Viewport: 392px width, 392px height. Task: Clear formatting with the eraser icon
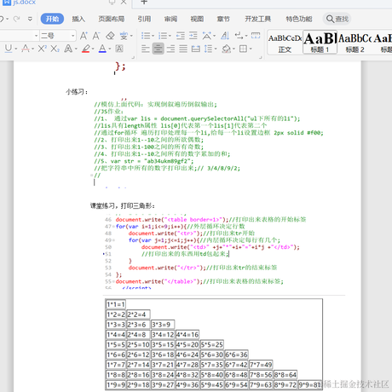[110, 36]
